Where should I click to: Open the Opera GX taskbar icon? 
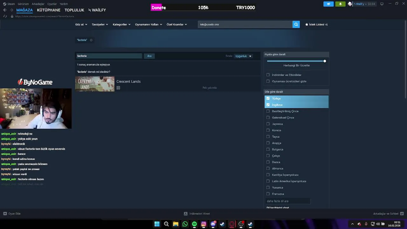[232, 224]
